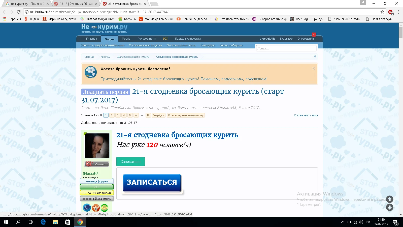Go to 'Стодневки бросающих курить' breadcrumb
403x227 pixels.
[177, 57]
